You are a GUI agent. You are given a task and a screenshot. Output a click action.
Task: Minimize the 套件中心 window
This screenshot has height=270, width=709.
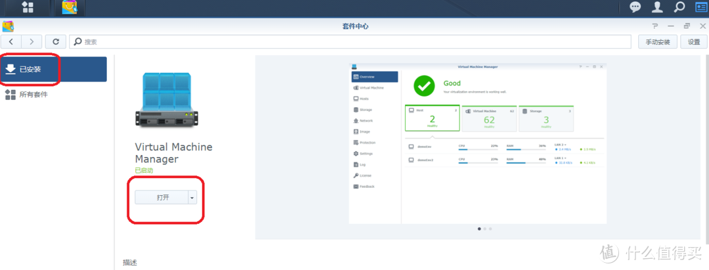click(x=671, y=26)
